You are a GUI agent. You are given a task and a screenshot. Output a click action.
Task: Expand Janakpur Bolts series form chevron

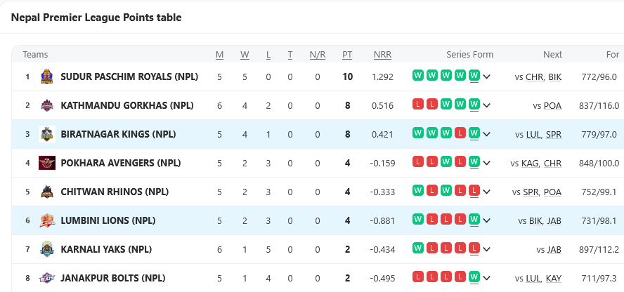[x=486, y=278]
